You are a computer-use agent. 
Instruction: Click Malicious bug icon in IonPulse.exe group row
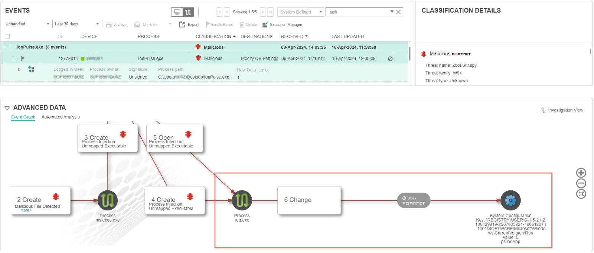click(x=198, y=47)
